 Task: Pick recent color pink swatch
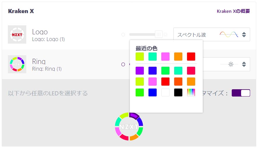[x=165, y=56]
